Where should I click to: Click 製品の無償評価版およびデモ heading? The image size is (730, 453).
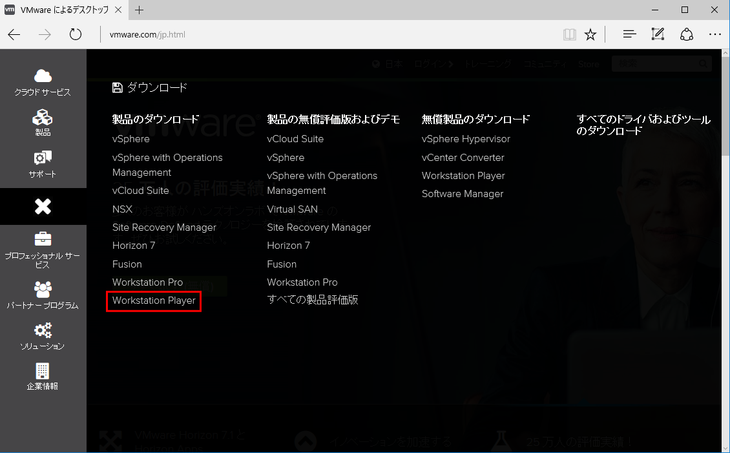pos(333,119)
